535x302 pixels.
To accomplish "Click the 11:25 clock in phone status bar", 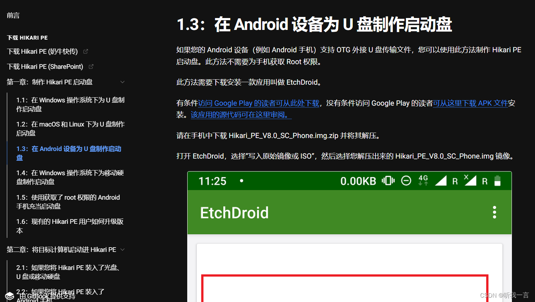I will (x=212, y=181).
